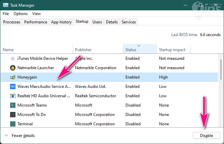Select the Startup tab
This screenshot has height=144, width=224.
pyautogui.click(x=82, y=21)
